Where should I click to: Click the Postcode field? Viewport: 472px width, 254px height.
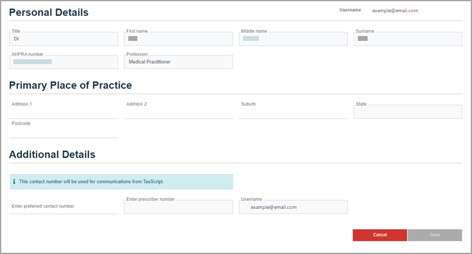(x=64, y=131)
